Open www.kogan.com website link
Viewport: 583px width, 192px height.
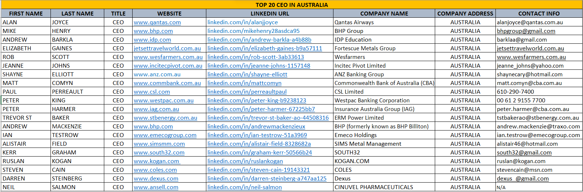pos(157,161)
